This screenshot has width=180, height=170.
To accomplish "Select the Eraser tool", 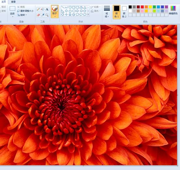I will [x=38, y=15].
